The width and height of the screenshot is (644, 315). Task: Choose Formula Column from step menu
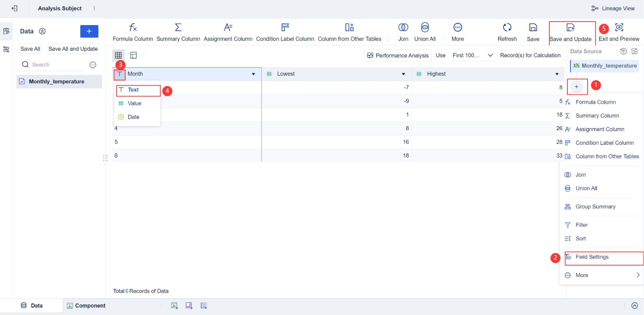[x=601, y=102]
